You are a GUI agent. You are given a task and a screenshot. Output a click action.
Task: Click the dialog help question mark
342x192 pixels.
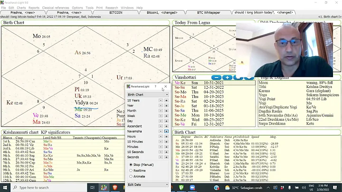(155, 86)
